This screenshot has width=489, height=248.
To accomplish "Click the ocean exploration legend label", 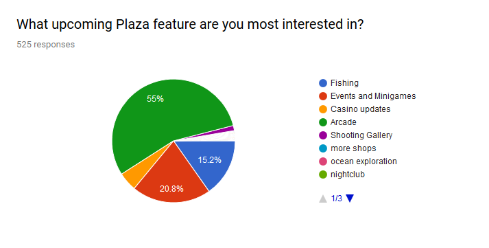I will (363, 161).
